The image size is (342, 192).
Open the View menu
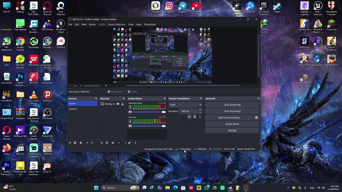pos(84,25)
